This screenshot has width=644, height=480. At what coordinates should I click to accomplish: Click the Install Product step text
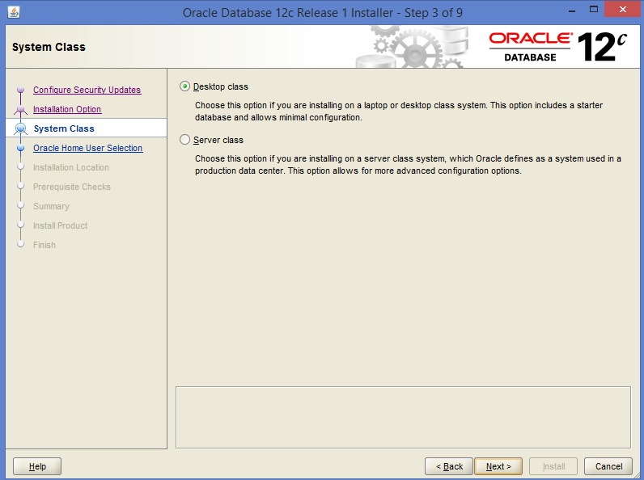click(x=61, y=225)
